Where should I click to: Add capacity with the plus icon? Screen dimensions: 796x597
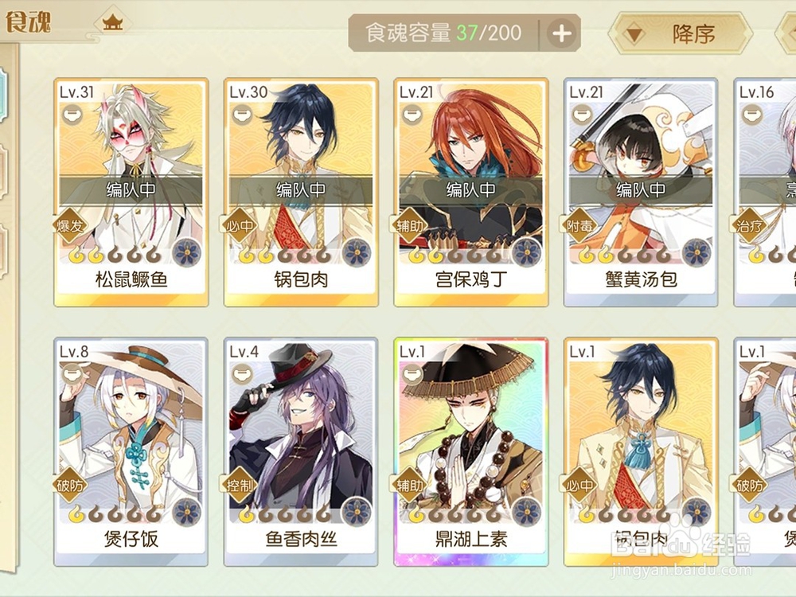point(561,33)
